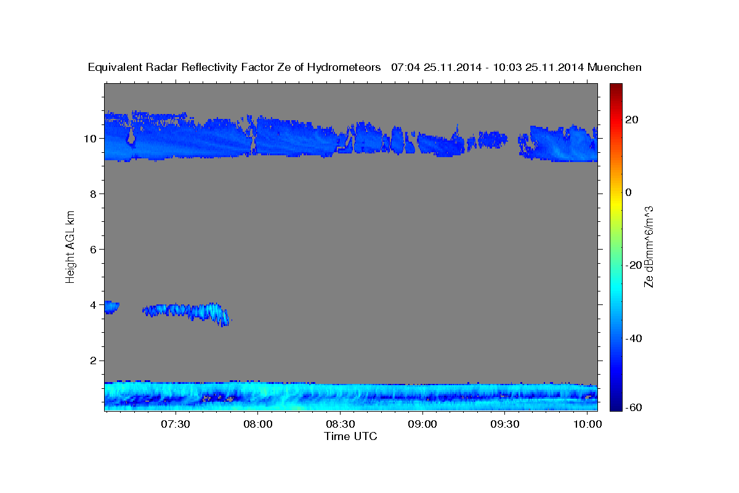The height and width of the screenshot is (493, 739).
Task: Click the '09:00' time tick label
Action: 423,425
